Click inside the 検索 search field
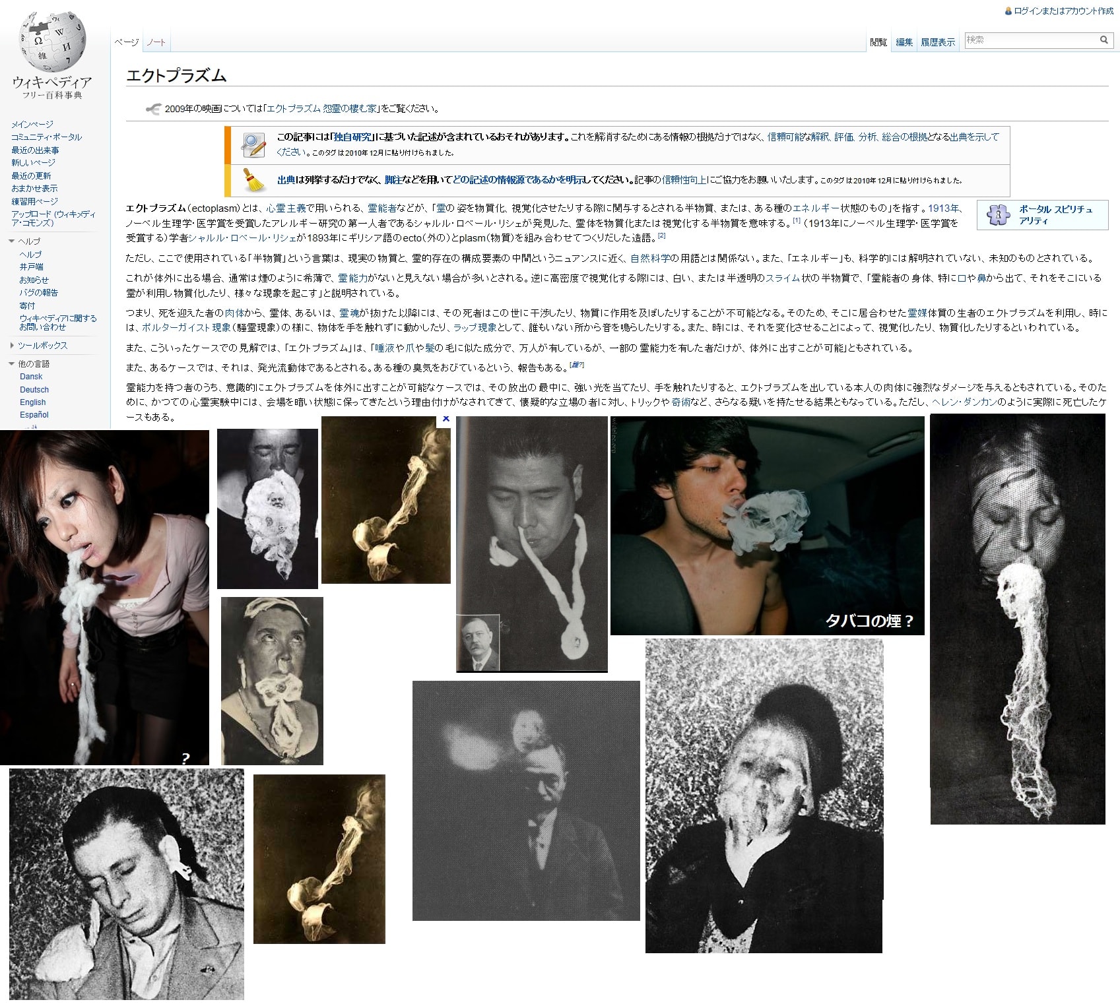Viewport: 1120px width, 1004px height. pos(1030,40)
